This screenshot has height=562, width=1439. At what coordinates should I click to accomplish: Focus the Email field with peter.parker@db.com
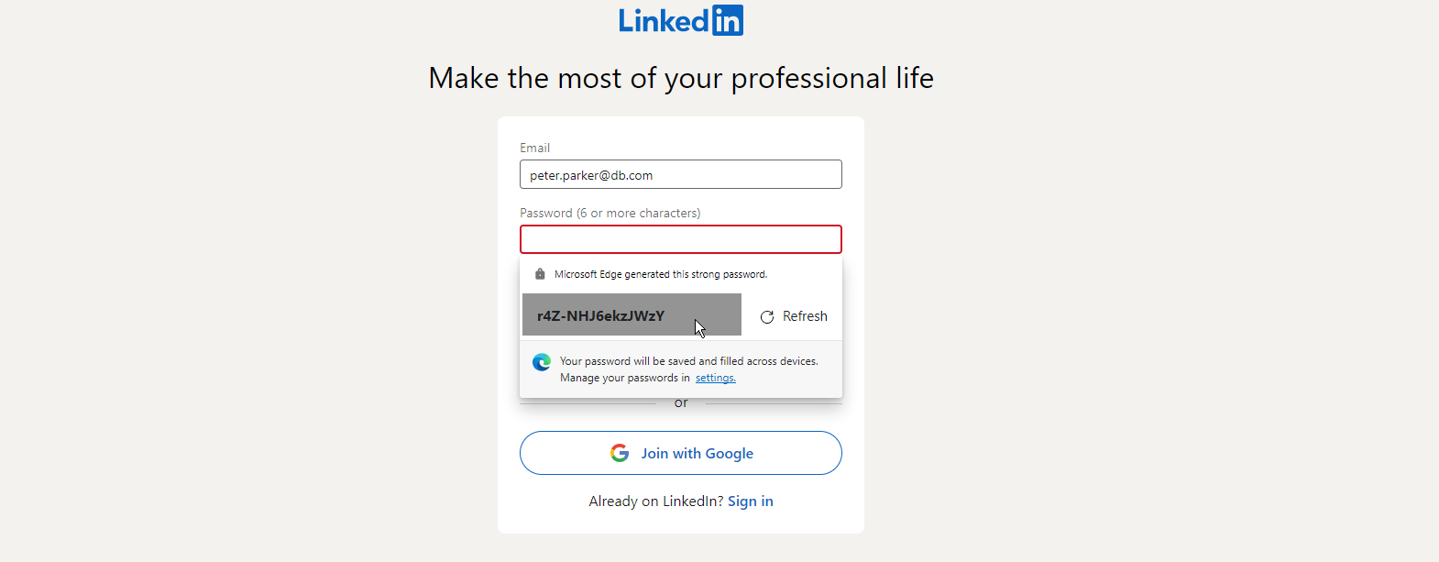[681, 174]
